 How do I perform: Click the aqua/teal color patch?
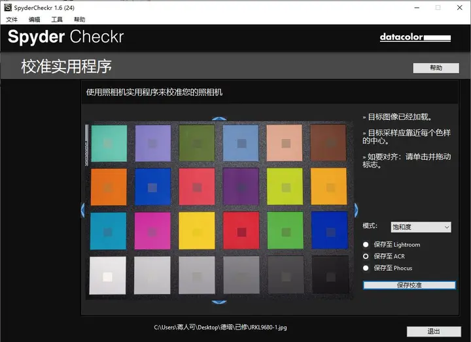coord(109,144)
